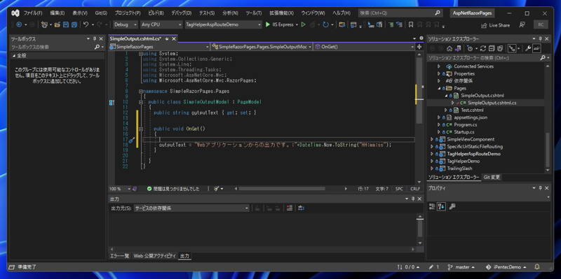561x279 pixels.
Task: Open the Debug configuration dropdown
Action: tap(126, 24)
